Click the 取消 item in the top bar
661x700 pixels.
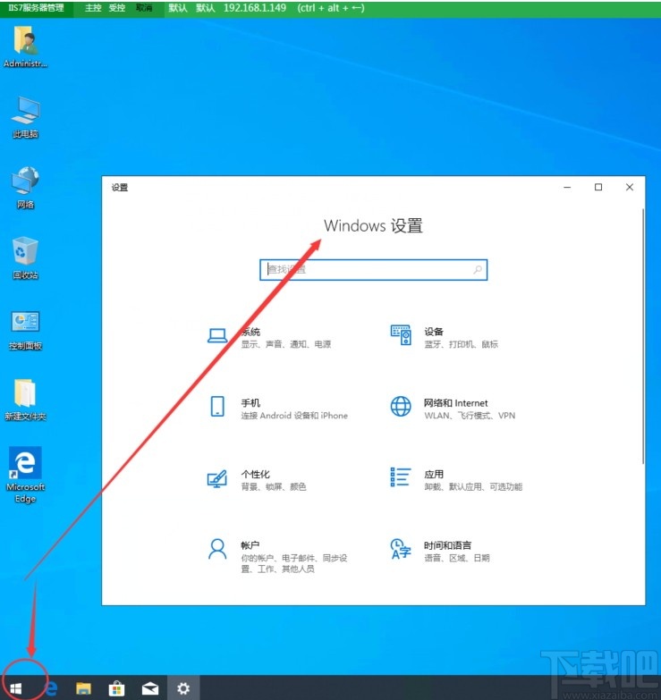tap(144, 7)
